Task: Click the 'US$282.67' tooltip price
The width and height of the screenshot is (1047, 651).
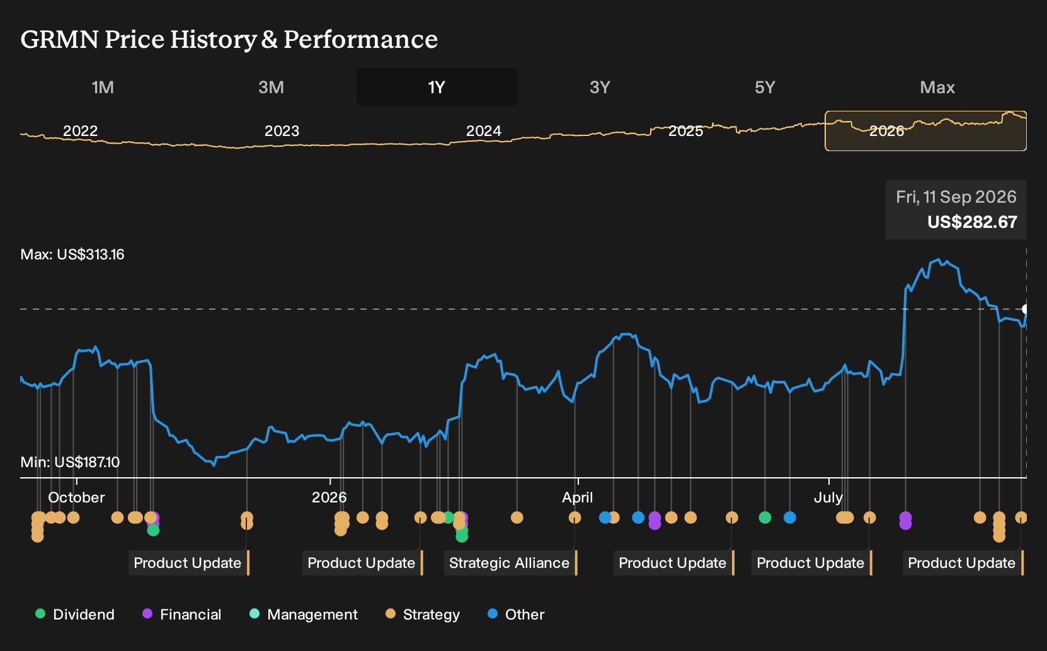Action: pos(972,222)
